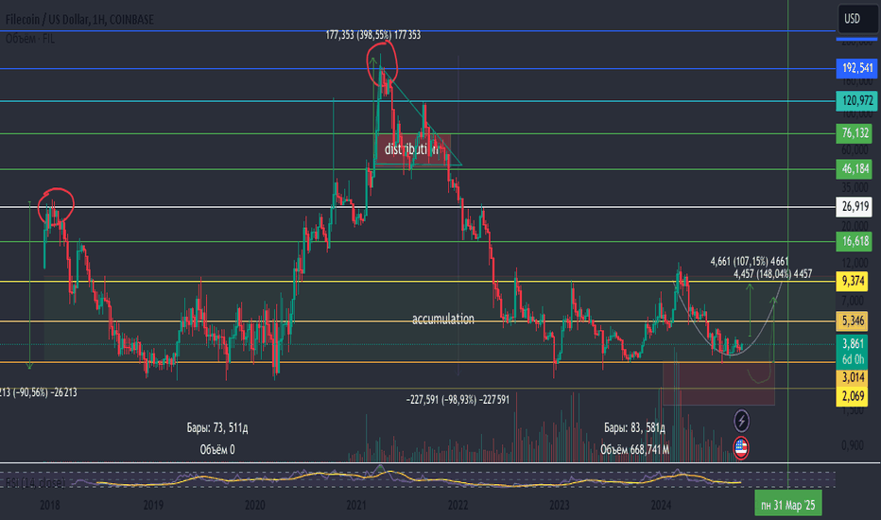Select the accumulation text annotation
This screenshot has height=520, width=881.
click(x=443, y=320)
